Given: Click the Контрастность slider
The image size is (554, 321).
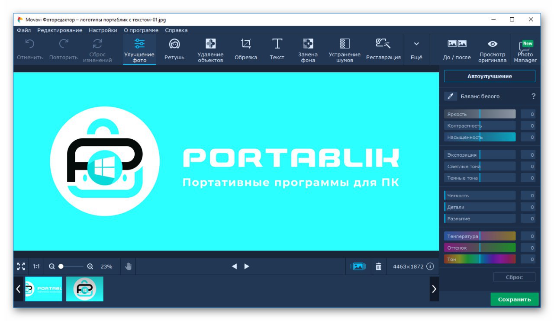Looking at the screenshot, I should pyautogui.click(x=480, y=126).
